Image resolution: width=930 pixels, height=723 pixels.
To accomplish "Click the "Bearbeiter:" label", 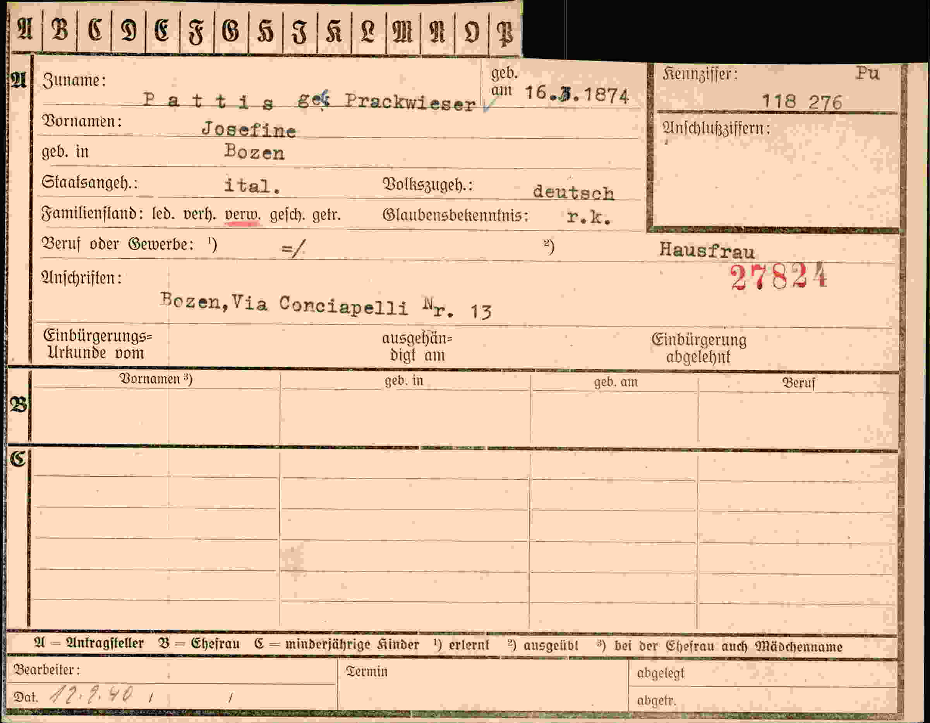I will [47, 670].
